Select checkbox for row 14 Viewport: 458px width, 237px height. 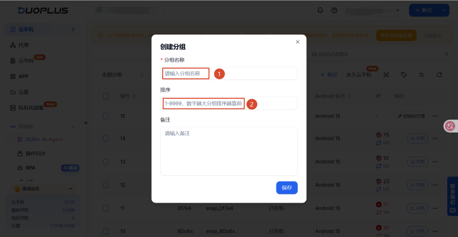coord(106,138)
